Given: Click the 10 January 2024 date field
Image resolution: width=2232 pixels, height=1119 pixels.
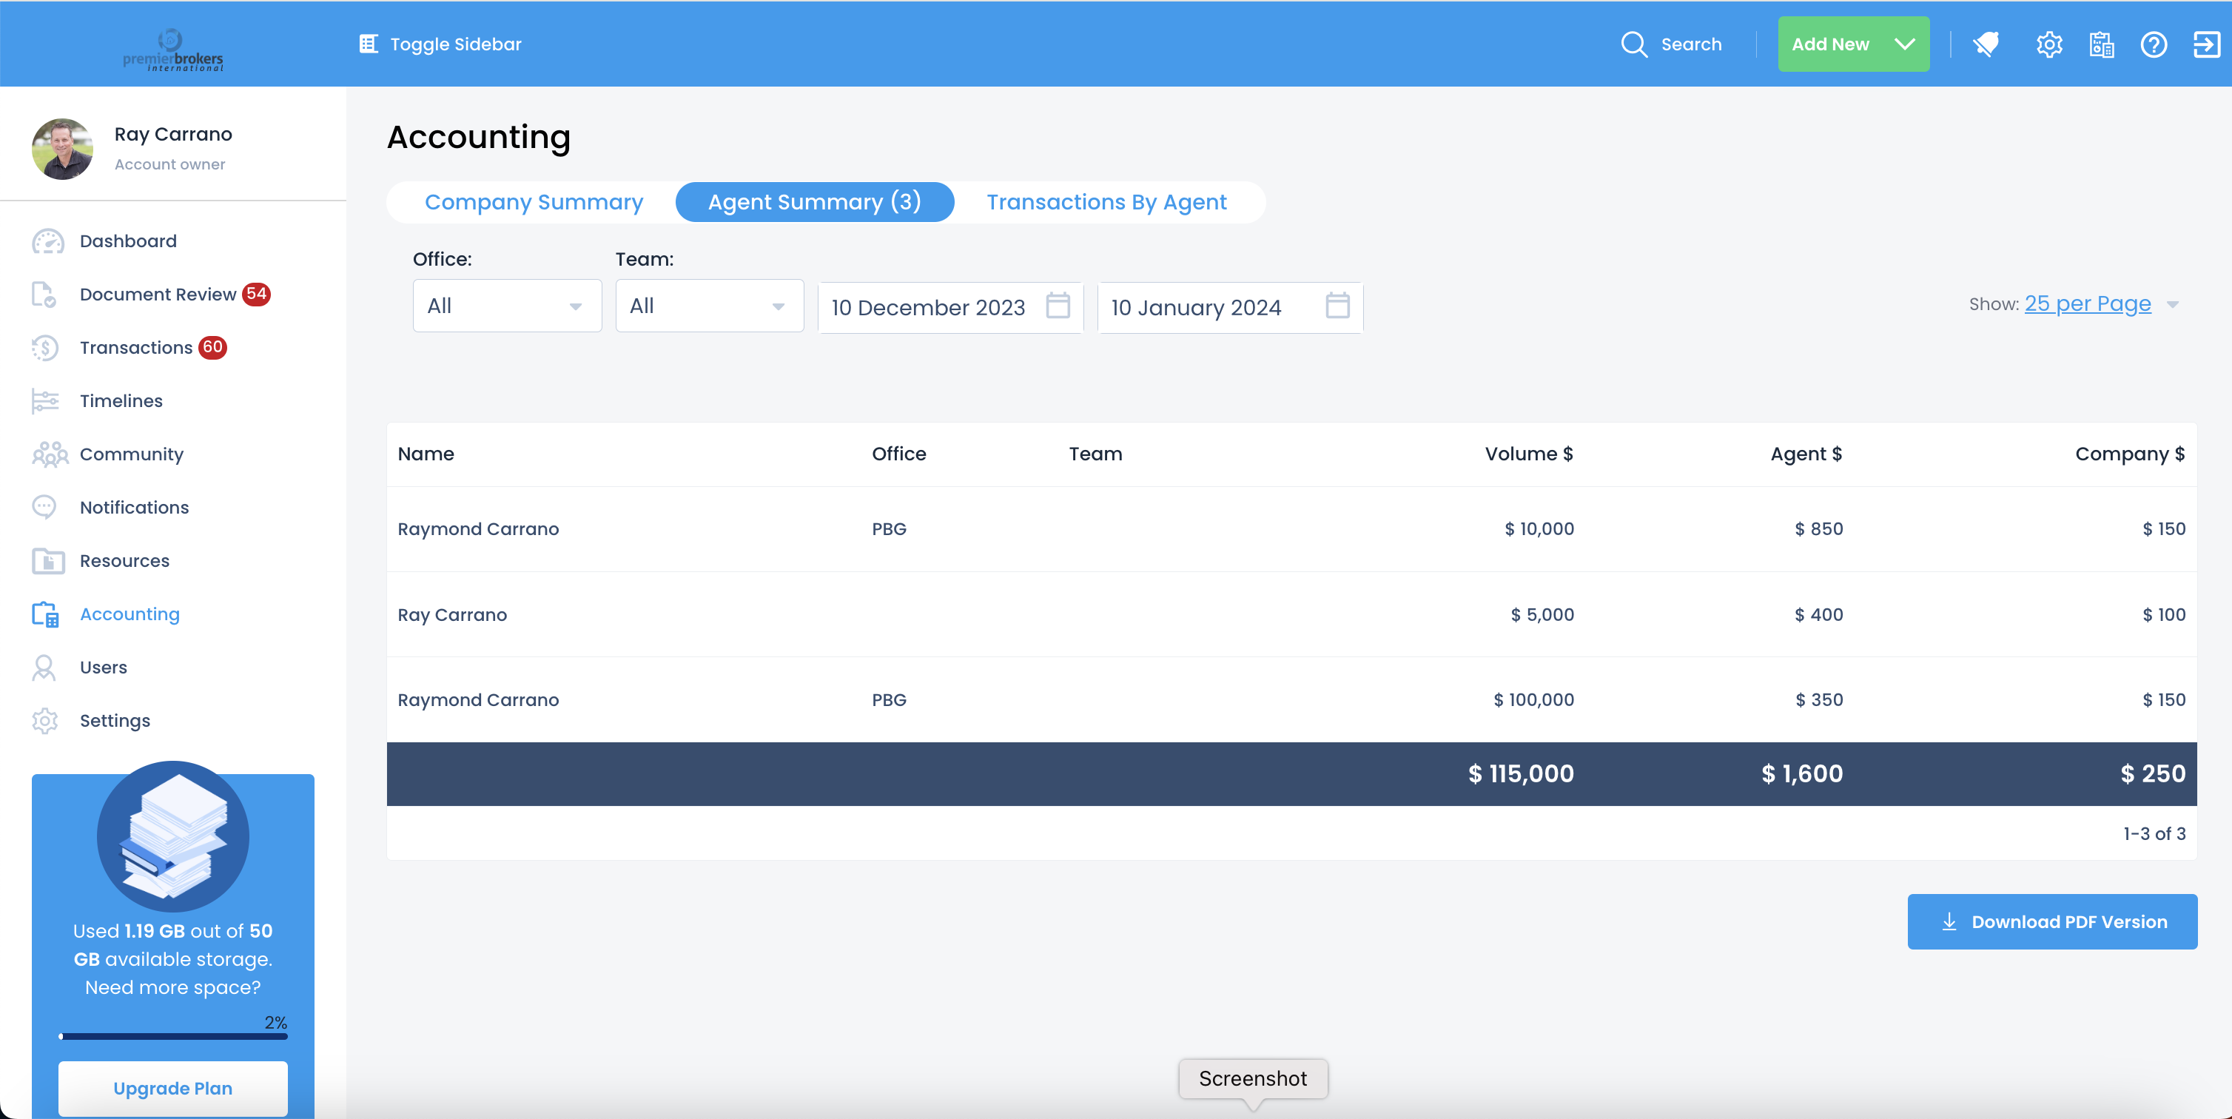Looking at the screenshot, I should [x=1229, y=307].
